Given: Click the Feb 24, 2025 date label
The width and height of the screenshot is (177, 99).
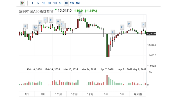Looking at the screenshot, I should pyautogui.click(x=53, y=70).
